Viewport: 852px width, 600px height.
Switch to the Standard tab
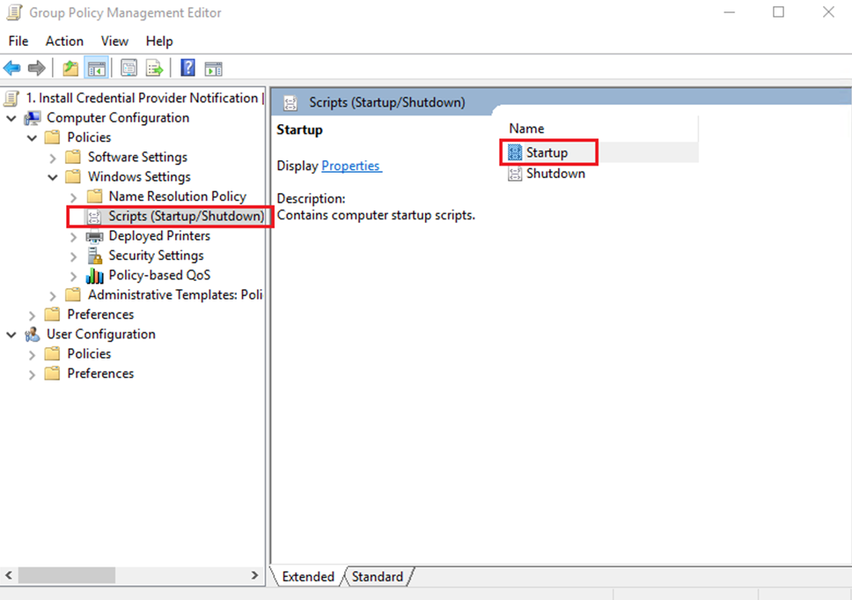coord(378,576)
